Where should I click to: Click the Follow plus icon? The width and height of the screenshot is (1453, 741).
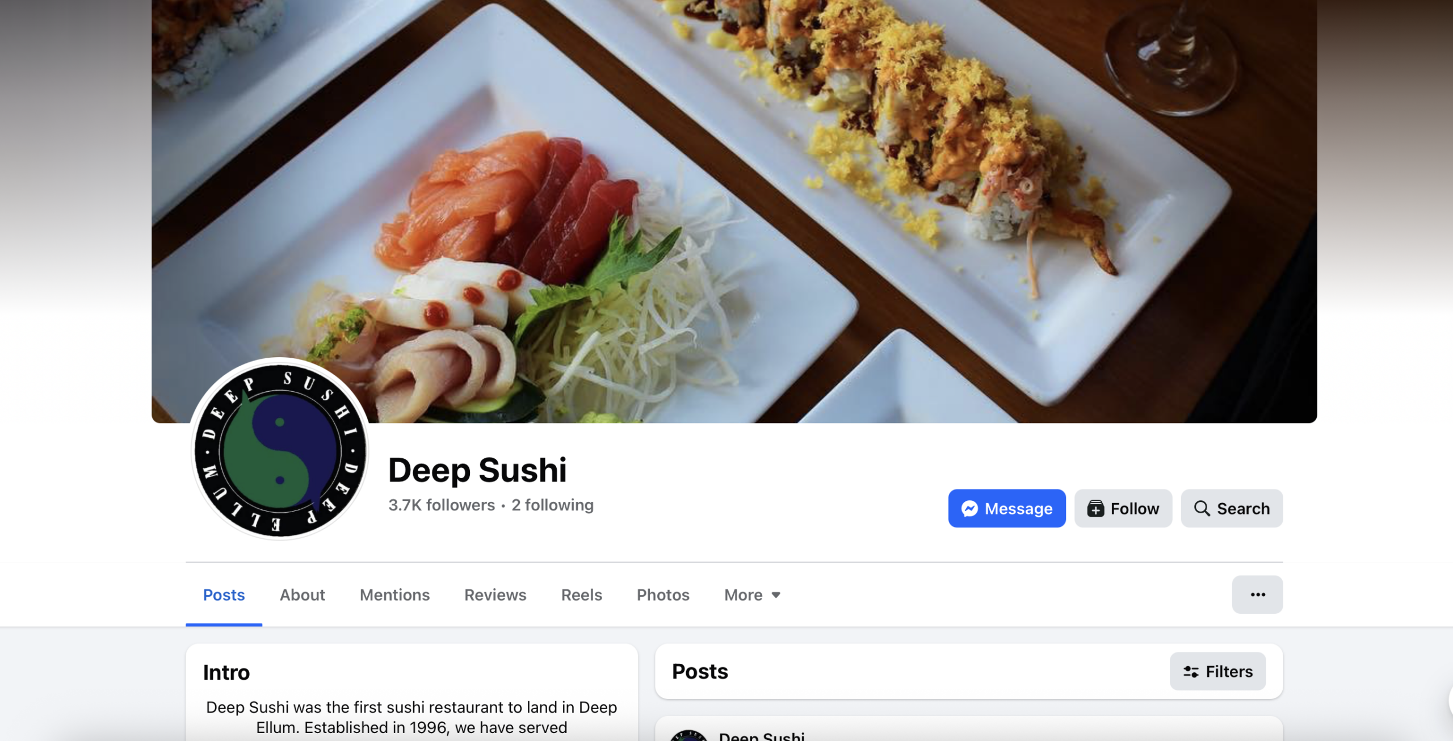(x=1095, y=509)
